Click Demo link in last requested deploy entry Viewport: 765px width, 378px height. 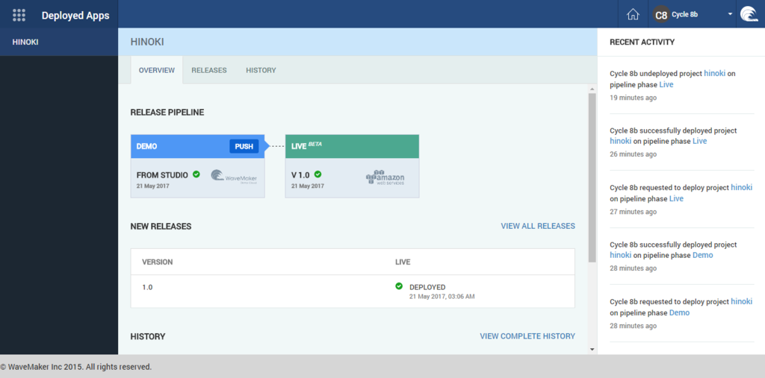pos(679,312)
